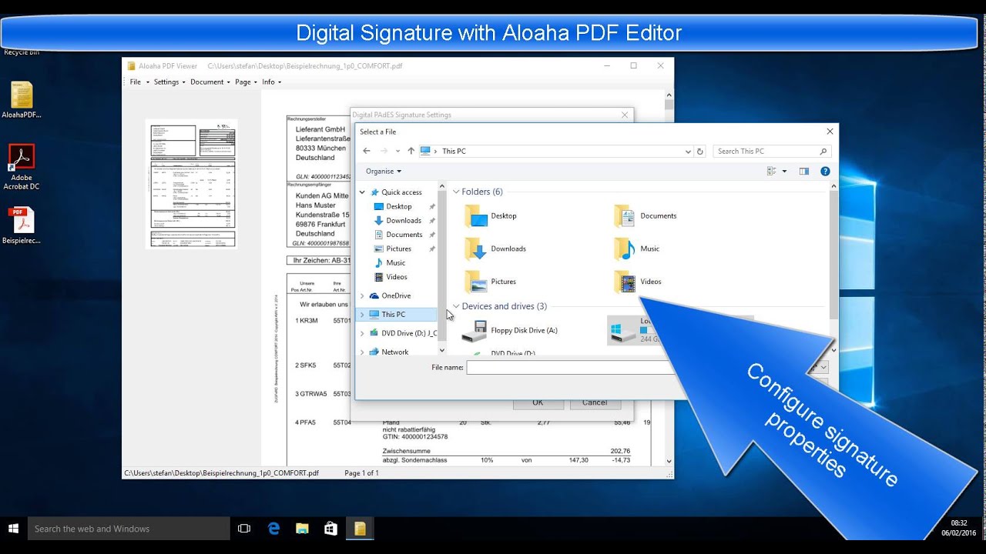986x554 pixels.
Task: Open the Settings menu in Aloaha
Action: pos(169,82)
